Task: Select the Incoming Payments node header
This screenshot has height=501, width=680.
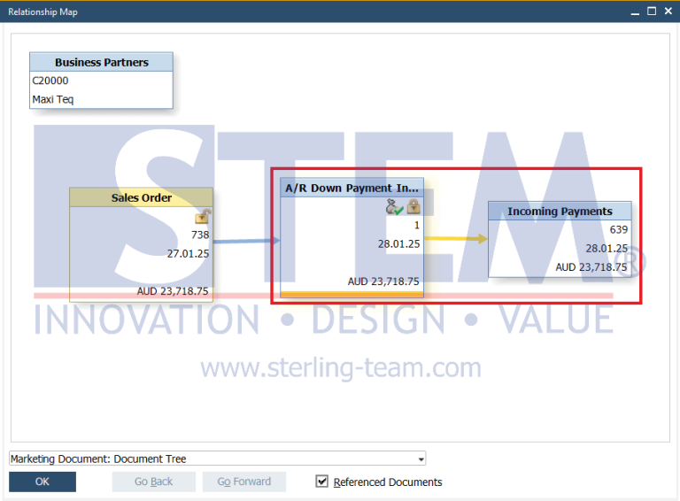Action: 560,212
